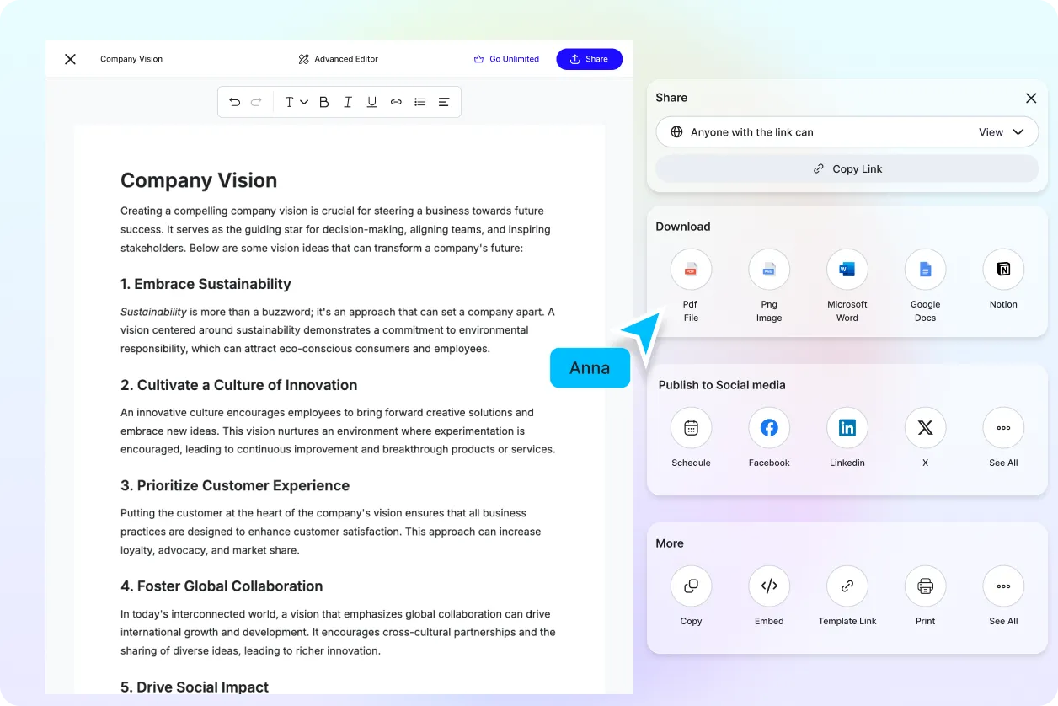See All social media options
The height and width of the screenshot is (706, 1058).
point(1002,428)
